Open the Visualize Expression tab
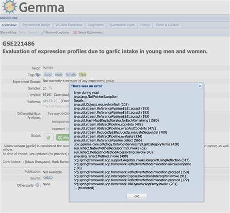The height and width of the screenshot is (213, 230). pos(69,25)
